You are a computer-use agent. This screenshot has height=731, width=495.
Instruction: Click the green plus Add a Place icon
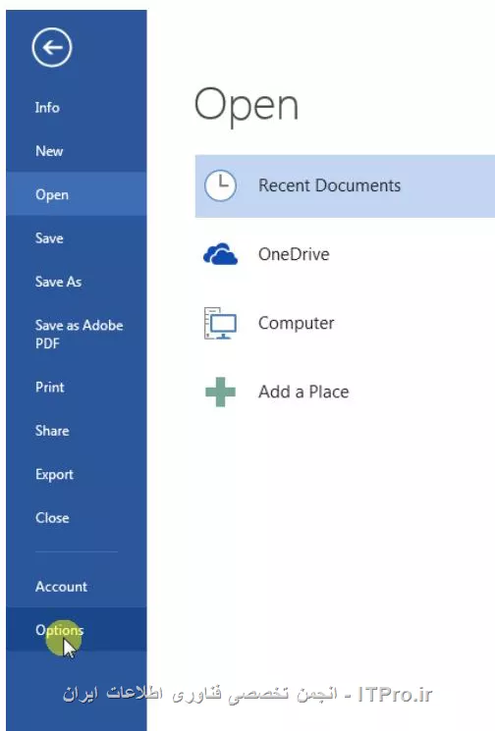(220, 392)
